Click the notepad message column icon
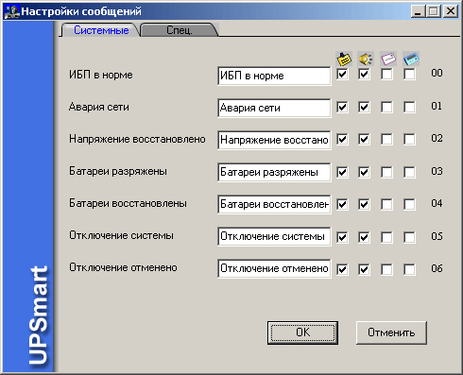This screenshot has width=463, height=375. click(344, 59)
